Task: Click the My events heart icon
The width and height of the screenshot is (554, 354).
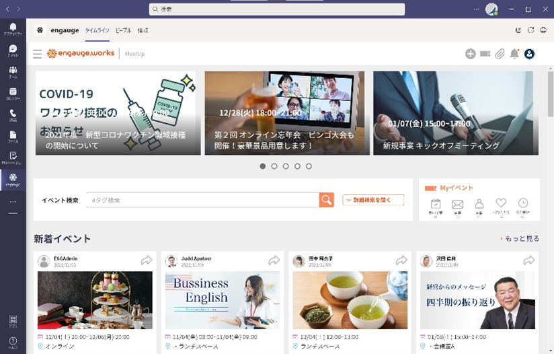Action: pos(501,203)
